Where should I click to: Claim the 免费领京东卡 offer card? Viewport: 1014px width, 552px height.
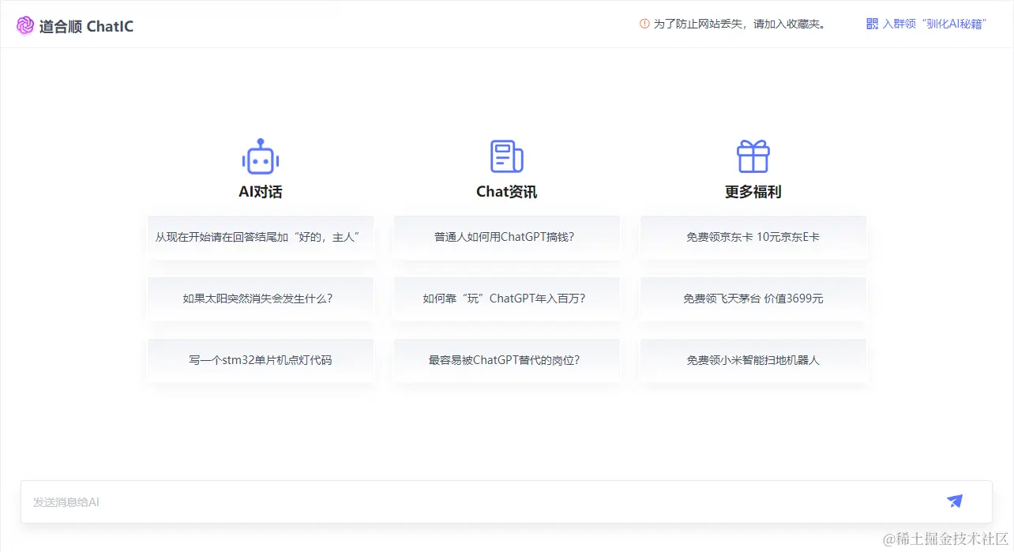click(x=753, y=238)
